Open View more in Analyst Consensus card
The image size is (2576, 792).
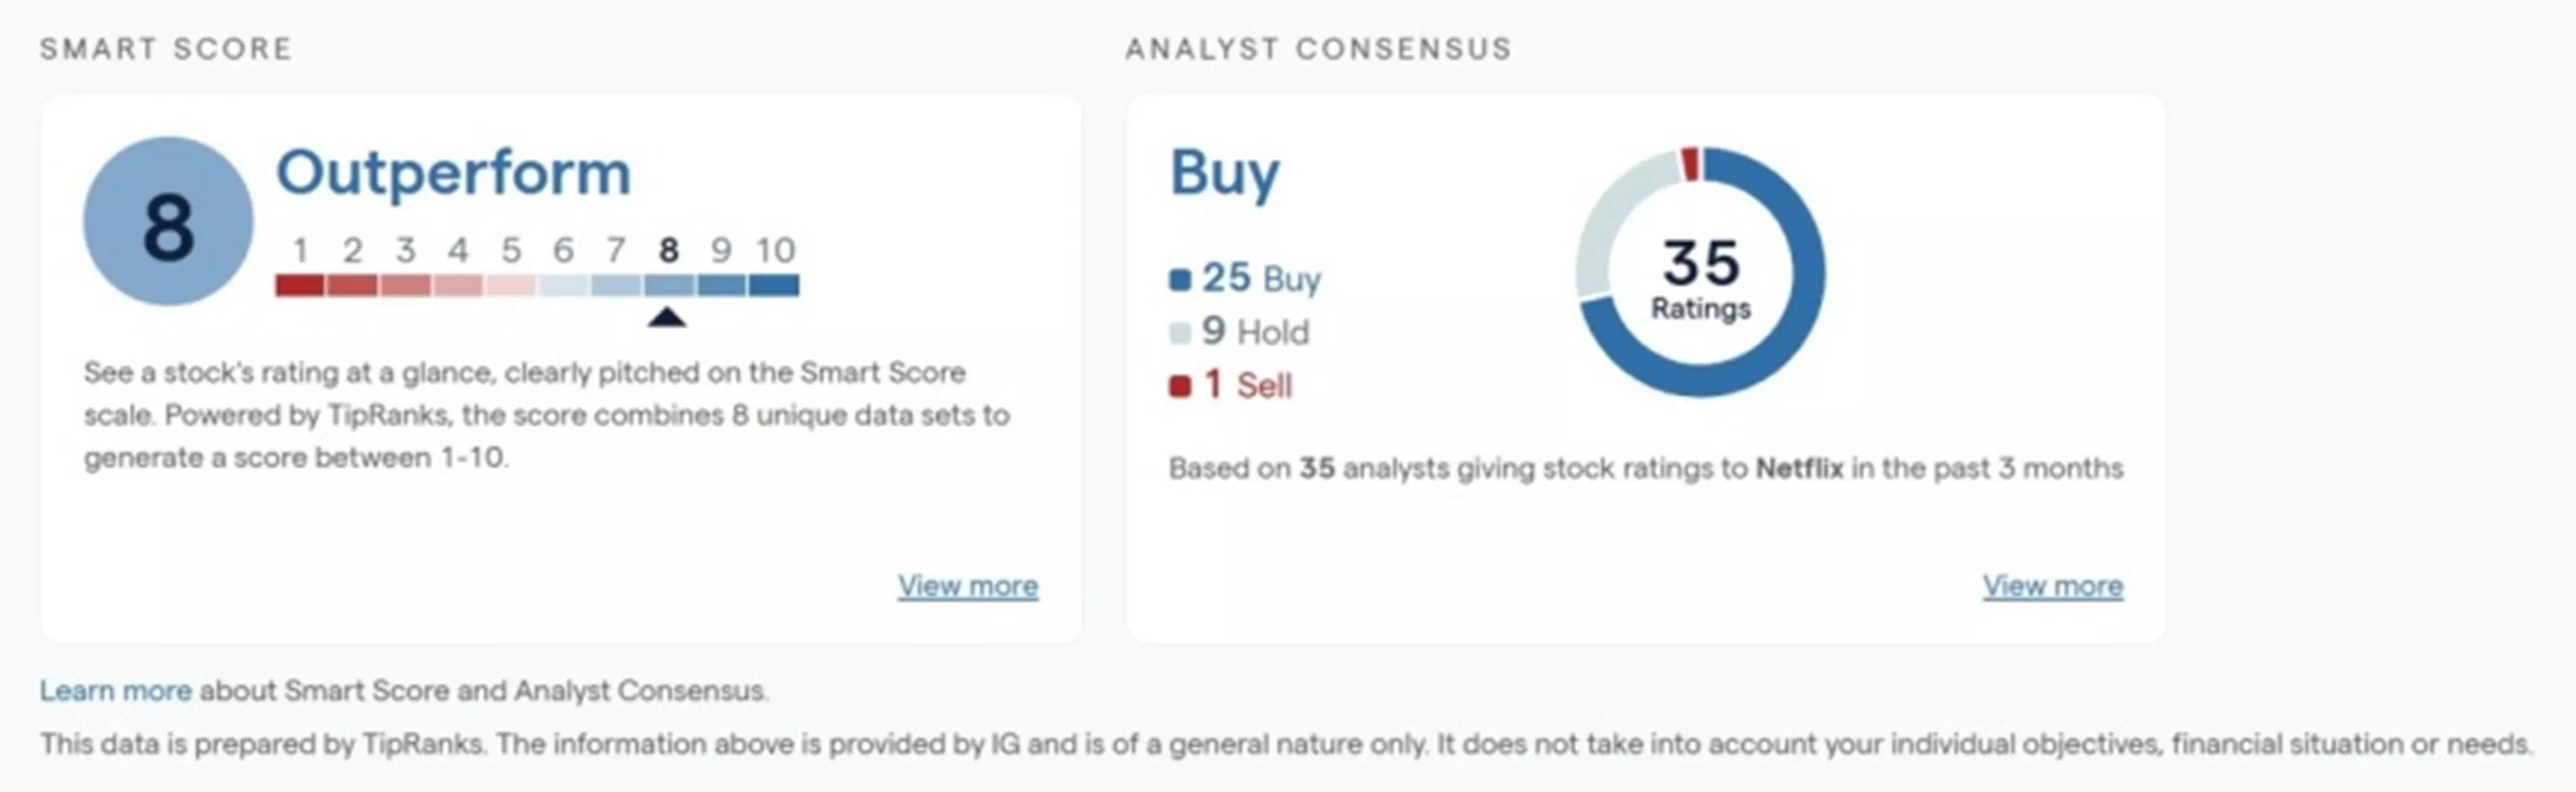2052,586
